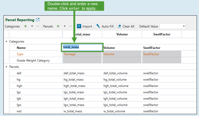Viewport: 199px width, 116px height.
Task: Open Parcel Reporting in external window icon
Action: click(x=38, y=20)
